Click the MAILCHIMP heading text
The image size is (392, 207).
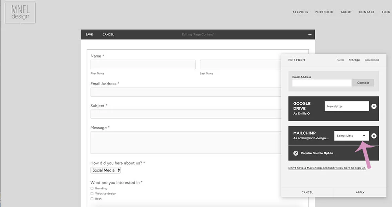tap(304, 133)
